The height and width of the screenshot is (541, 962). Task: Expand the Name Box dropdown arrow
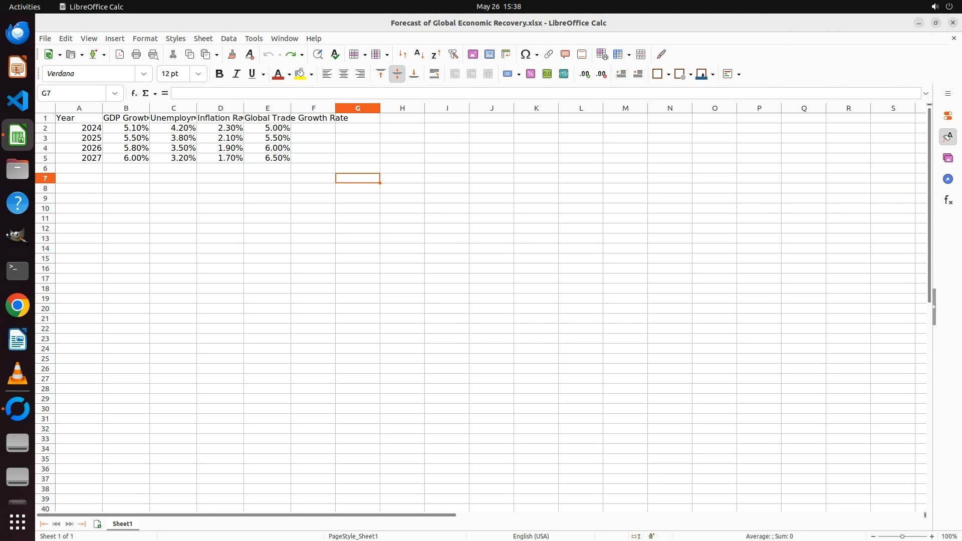click(115, 94)
